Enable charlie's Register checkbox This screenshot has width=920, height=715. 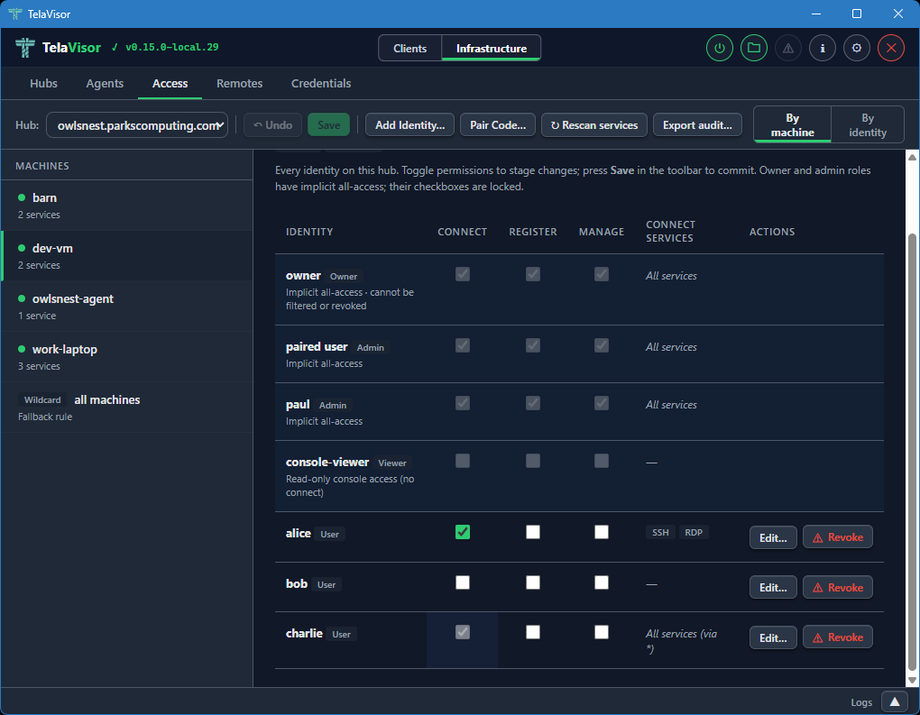pyautogui.click(x=533, y=632)
